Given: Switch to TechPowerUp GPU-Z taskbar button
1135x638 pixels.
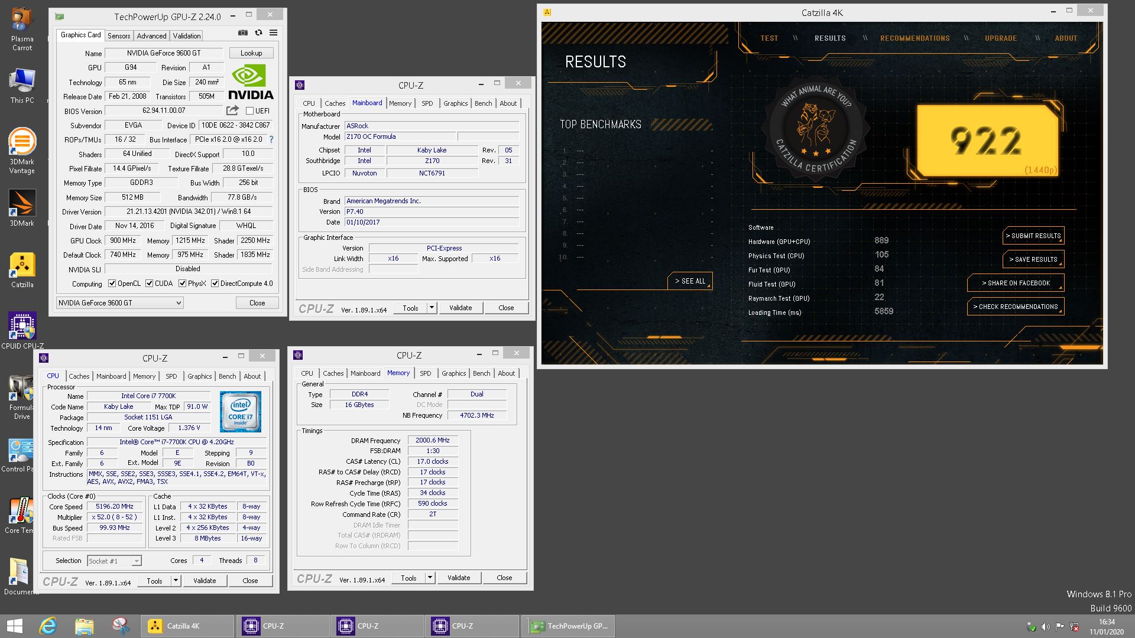Looking at the screenshot, I should tap(568, 626).
